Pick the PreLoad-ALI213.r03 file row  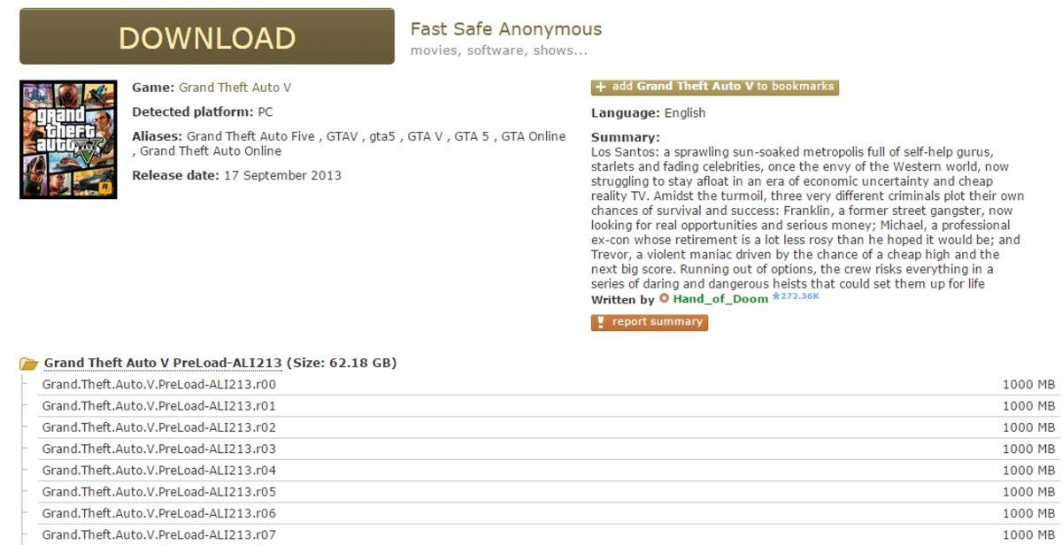coord(159,449)
